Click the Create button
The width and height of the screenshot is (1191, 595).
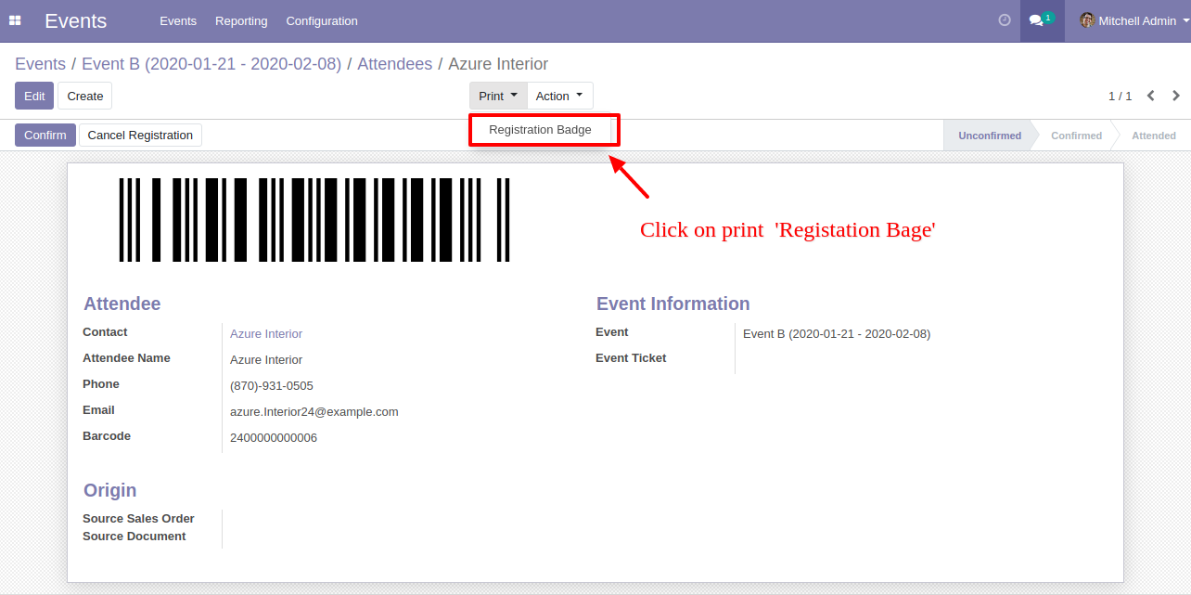[x=85, y=96]
